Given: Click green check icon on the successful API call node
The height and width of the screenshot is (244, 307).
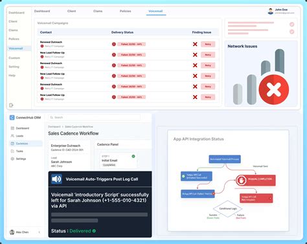Looking at the screenshot, I should [183, 176].
